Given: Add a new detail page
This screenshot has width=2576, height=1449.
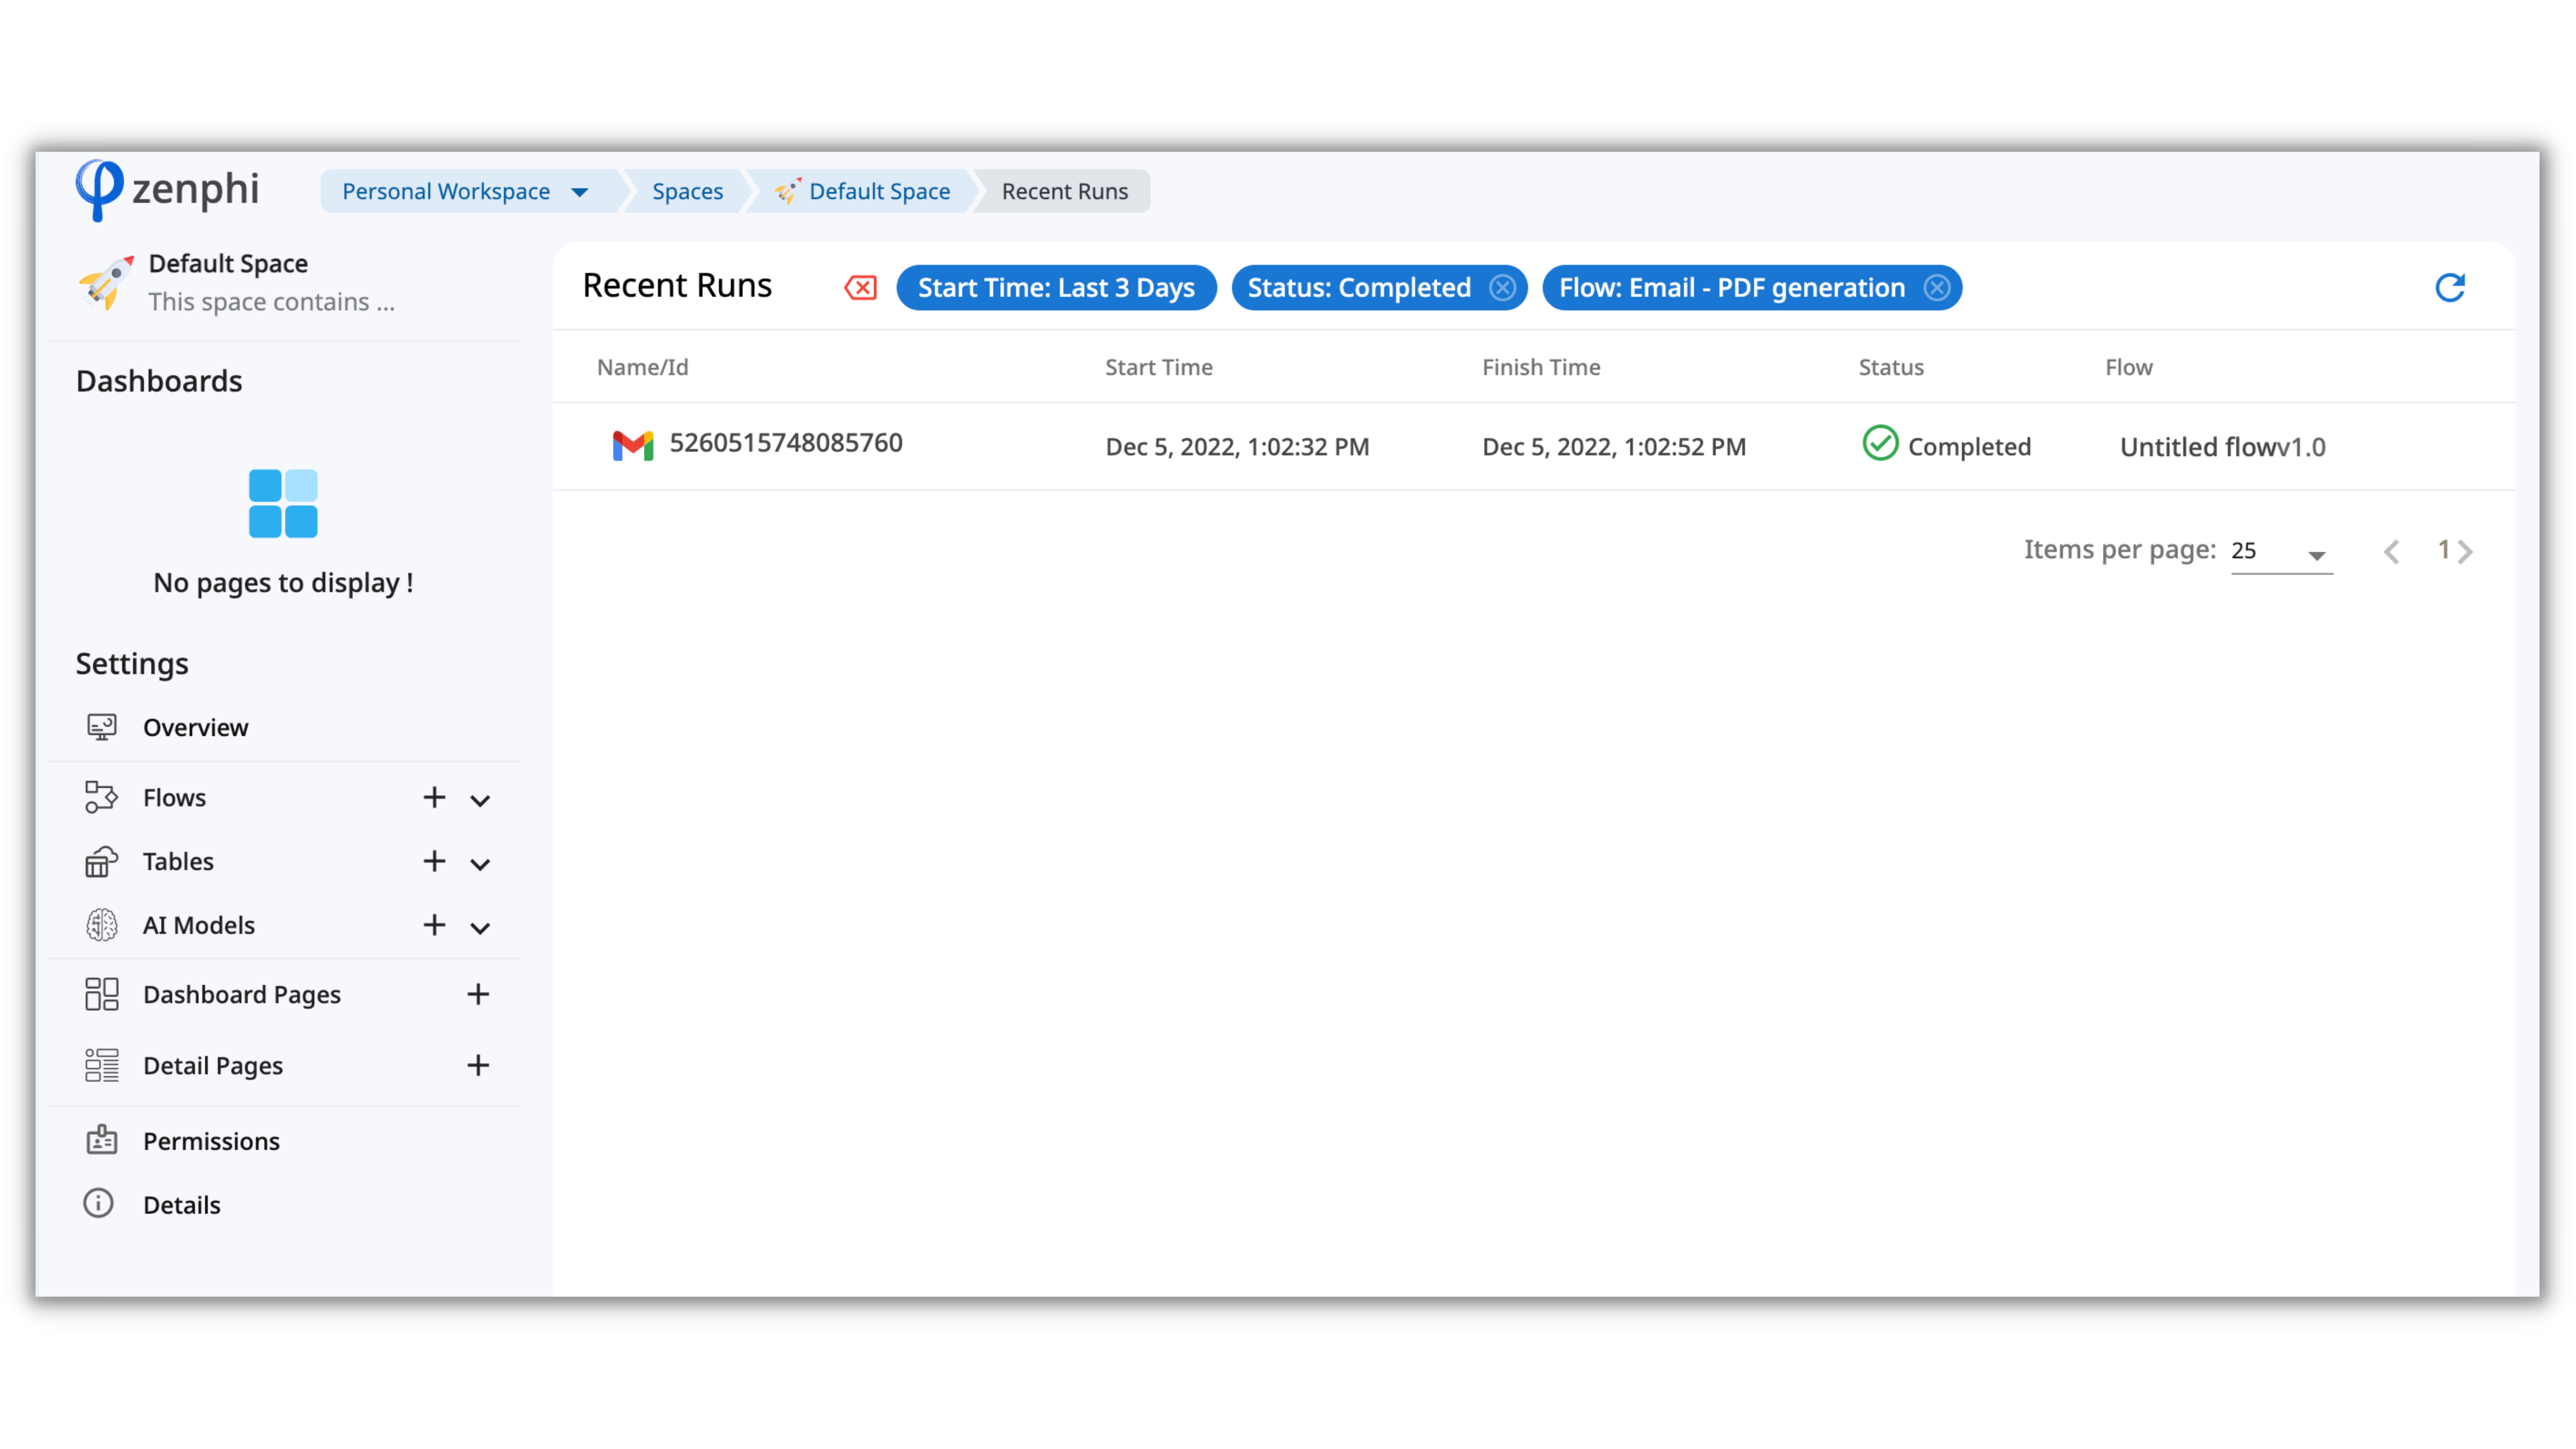Looking at the screenshot, I should pyautogui.click(x=478, y=1065).
